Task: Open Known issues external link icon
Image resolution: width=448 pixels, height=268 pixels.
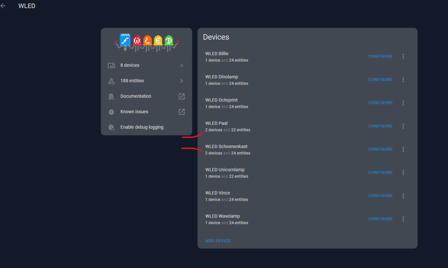Action: (181, 112)
